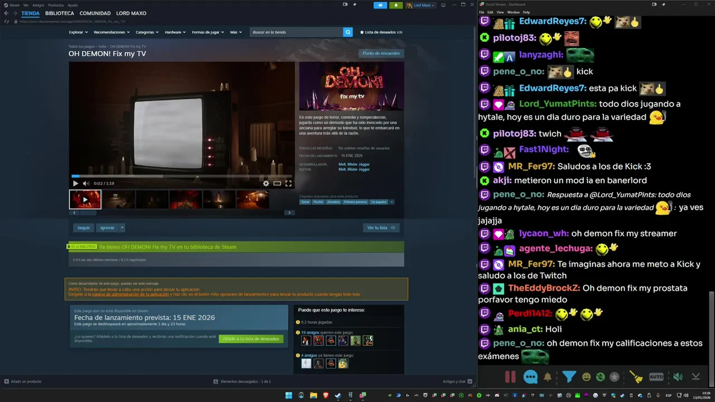Toggle Social Stream muted speaker icon

678,377
